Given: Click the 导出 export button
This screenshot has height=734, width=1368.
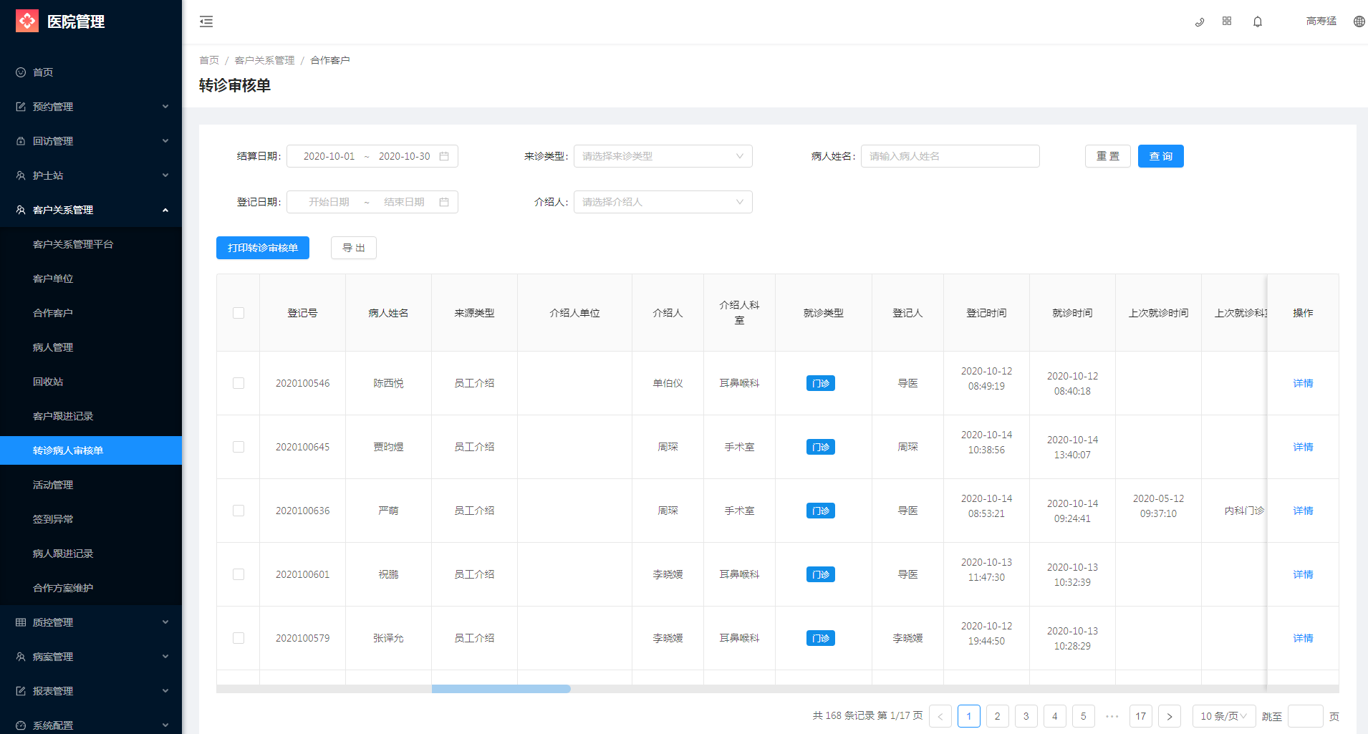Looking at the screenshot, I should coord(354,248).
